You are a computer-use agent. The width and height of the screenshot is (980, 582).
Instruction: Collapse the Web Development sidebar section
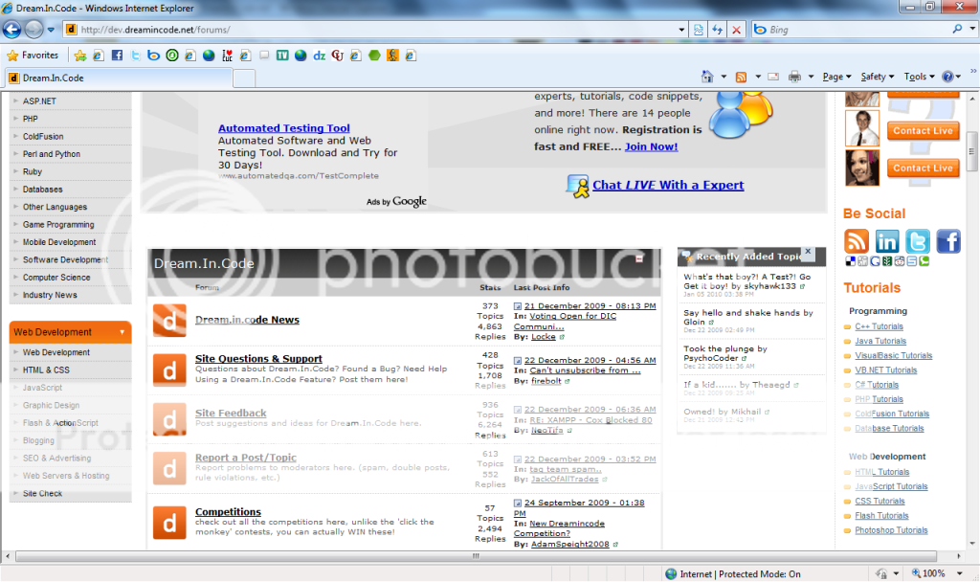click(122, 332)
